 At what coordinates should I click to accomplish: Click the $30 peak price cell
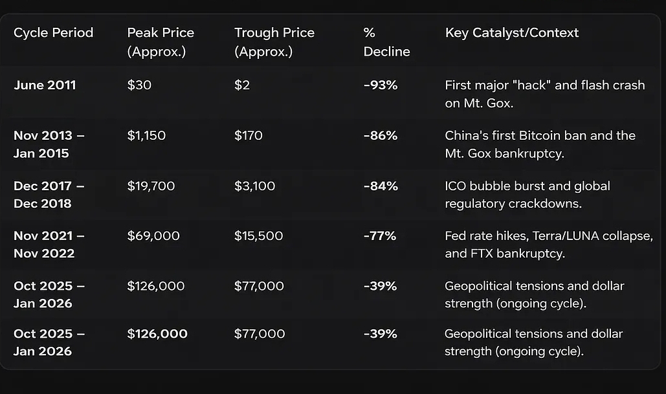(139, 85)
